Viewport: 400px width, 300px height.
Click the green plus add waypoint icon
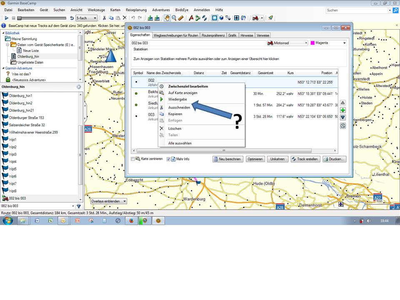click(x=342, y=110)
